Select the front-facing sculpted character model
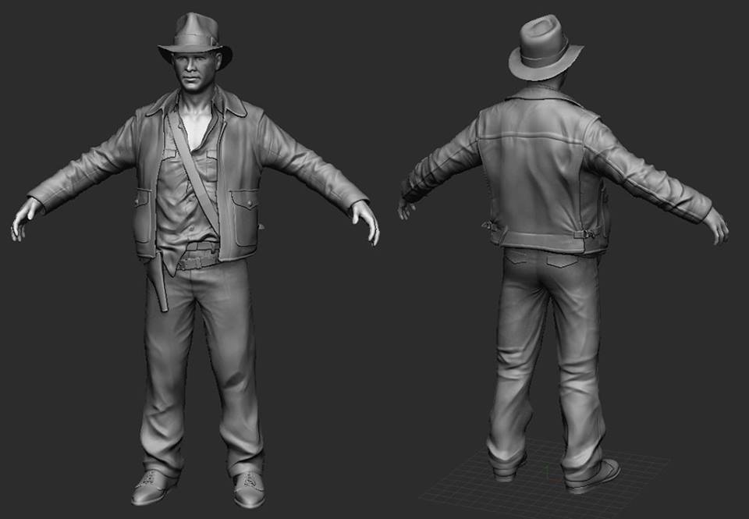 [195, 261]
